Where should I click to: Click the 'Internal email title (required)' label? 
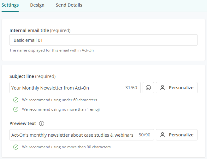pyautogui.click(x=40, y=30)
